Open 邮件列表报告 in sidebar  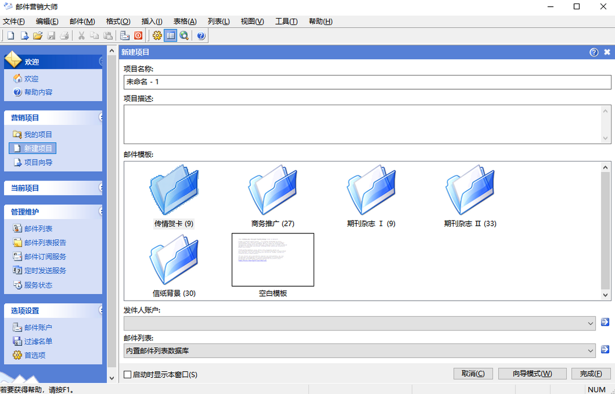click(x=39, y=242)
